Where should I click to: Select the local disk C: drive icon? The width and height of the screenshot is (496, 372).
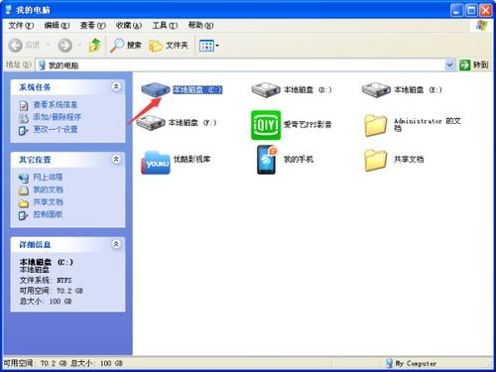pyautogui.click(x=156, y=89)
